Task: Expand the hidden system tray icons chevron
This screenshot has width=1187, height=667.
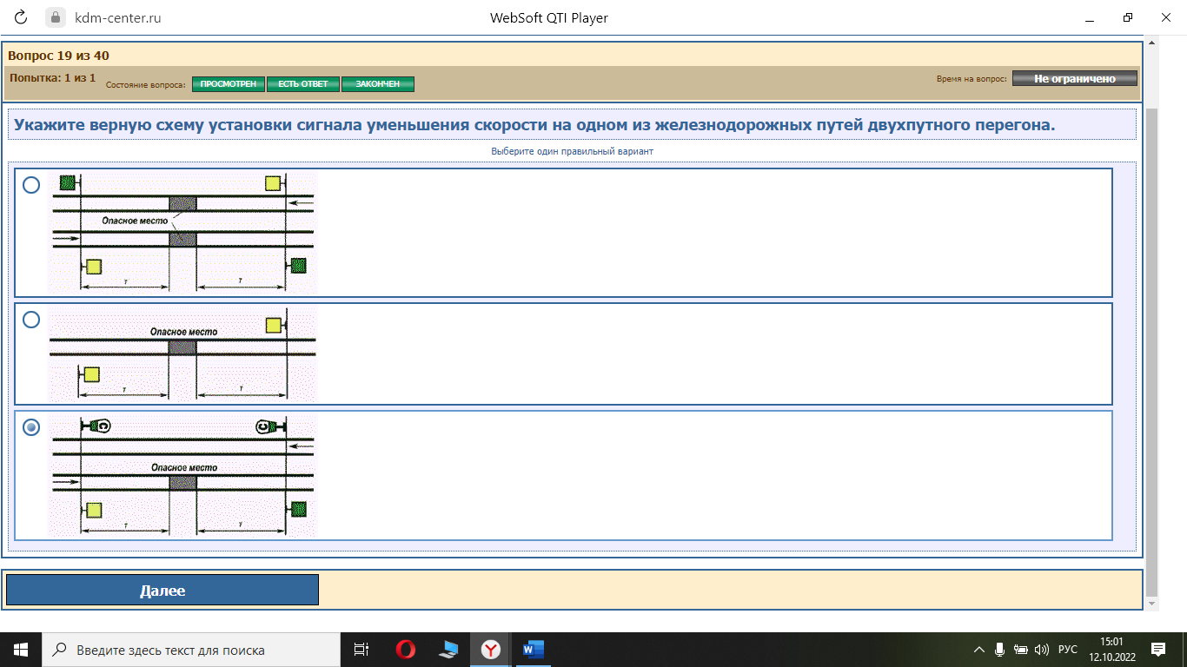Action: point(979,650)
